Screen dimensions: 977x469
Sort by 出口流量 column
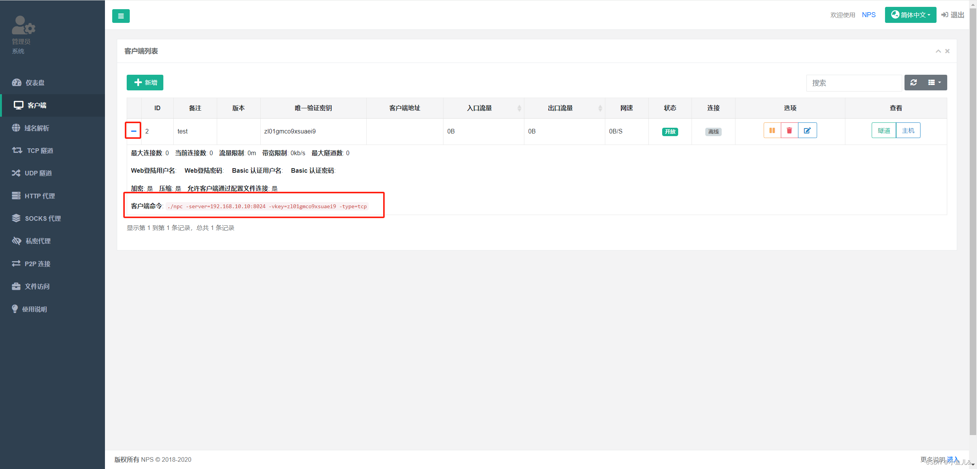tap(564, 108)
